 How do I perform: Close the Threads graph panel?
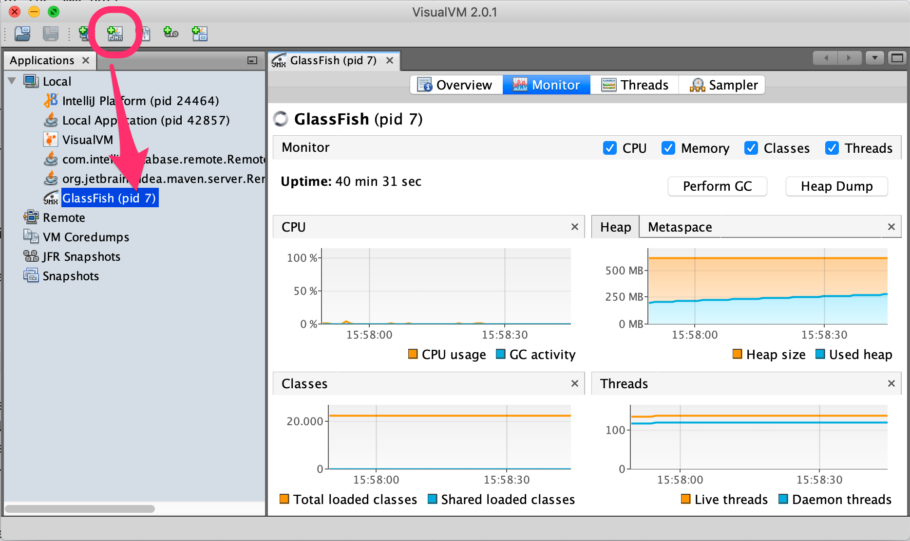coord(891,383)
